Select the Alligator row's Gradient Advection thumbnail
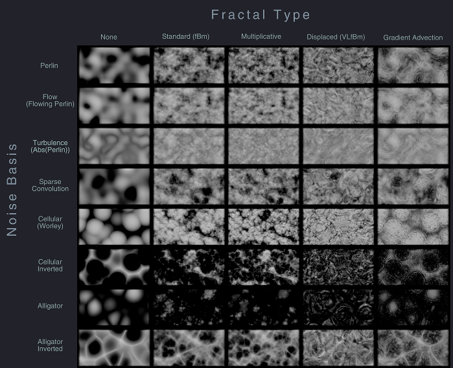The width and height of the screenshot is (453, 368). point(413,308)
